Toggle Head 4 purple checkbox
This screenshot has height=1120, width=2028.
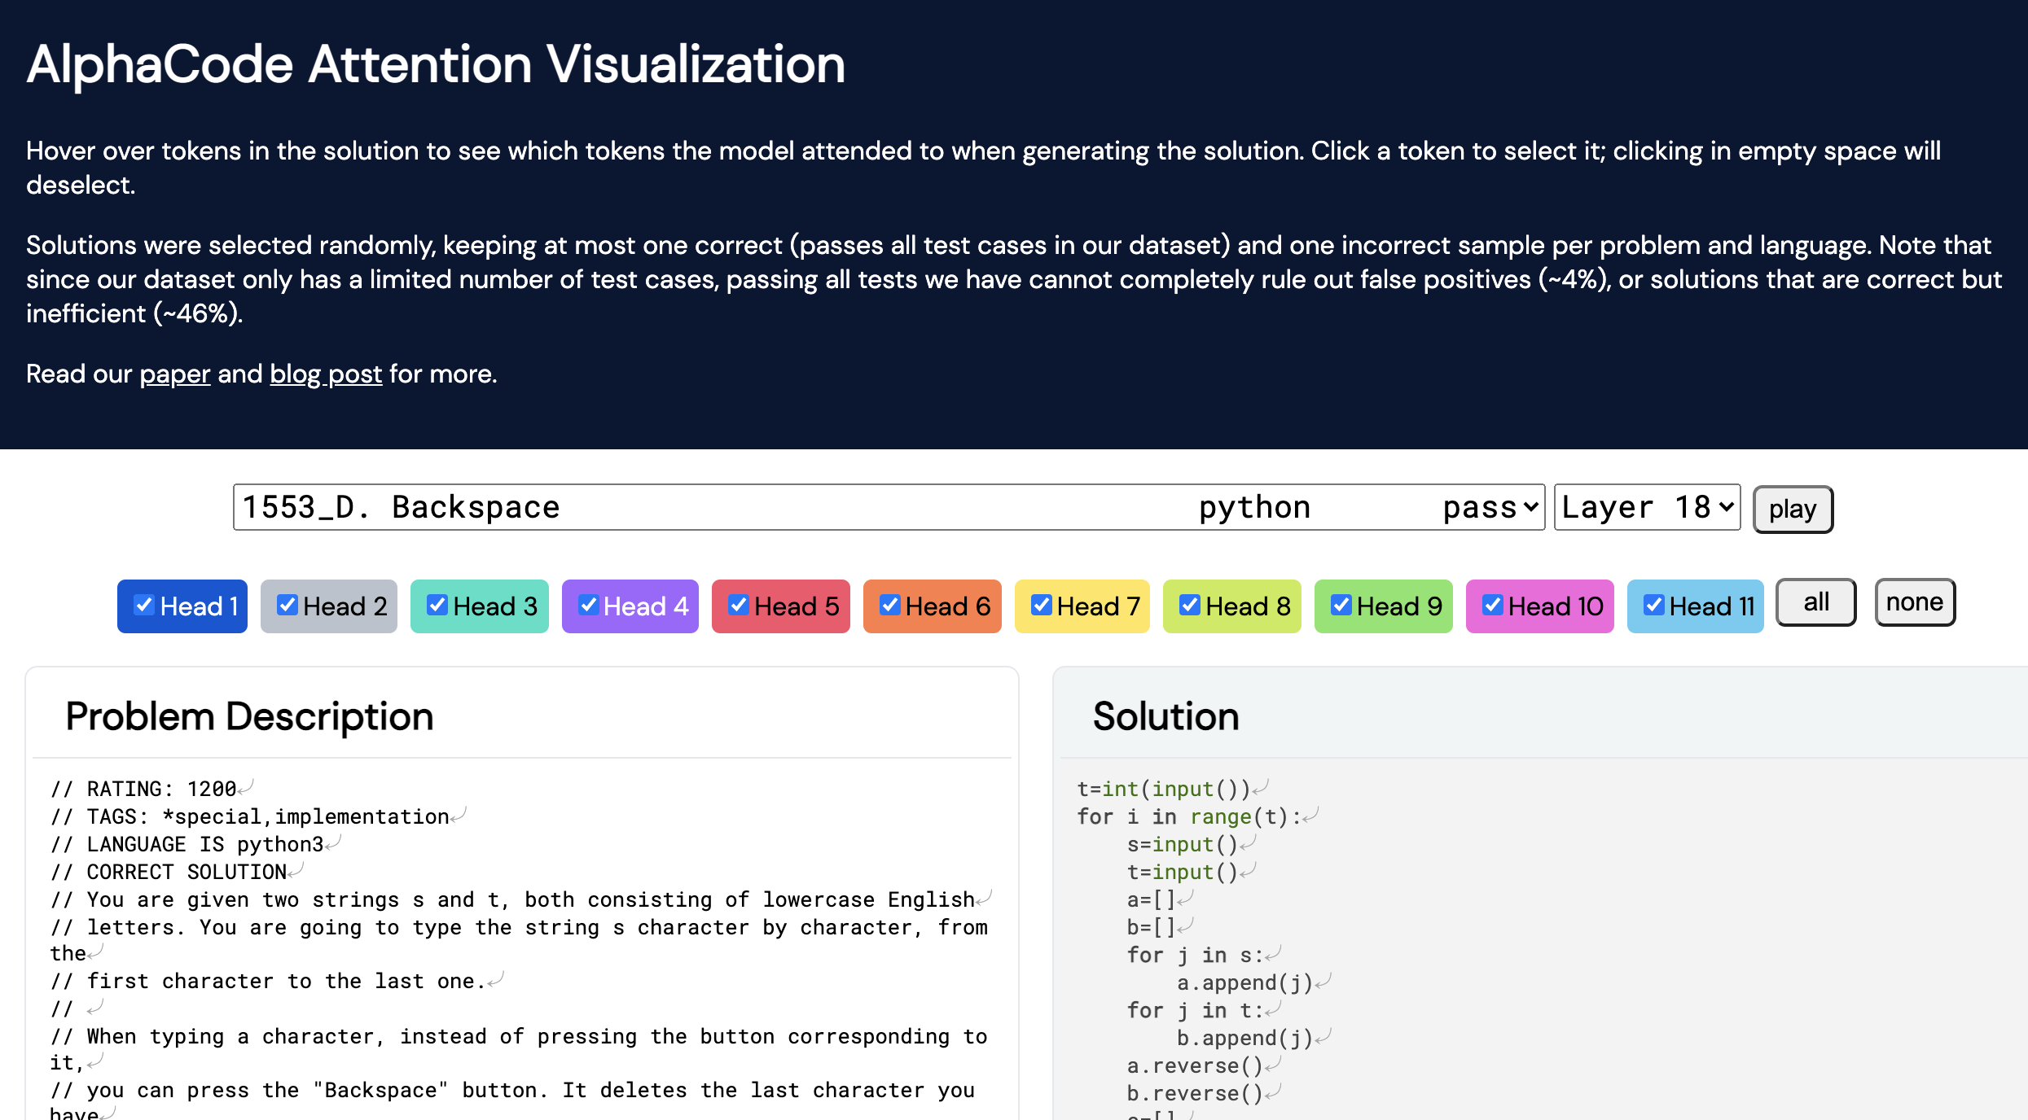[x=588, y=605]
